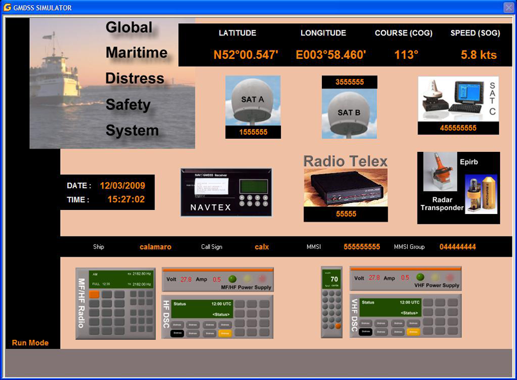Select the yellow Radar Transponder image
517x380 pixels.
(x=481, y=194)
